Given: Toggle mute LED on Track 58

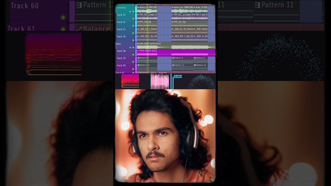Looking at the screenshot, I should [133, 55].
